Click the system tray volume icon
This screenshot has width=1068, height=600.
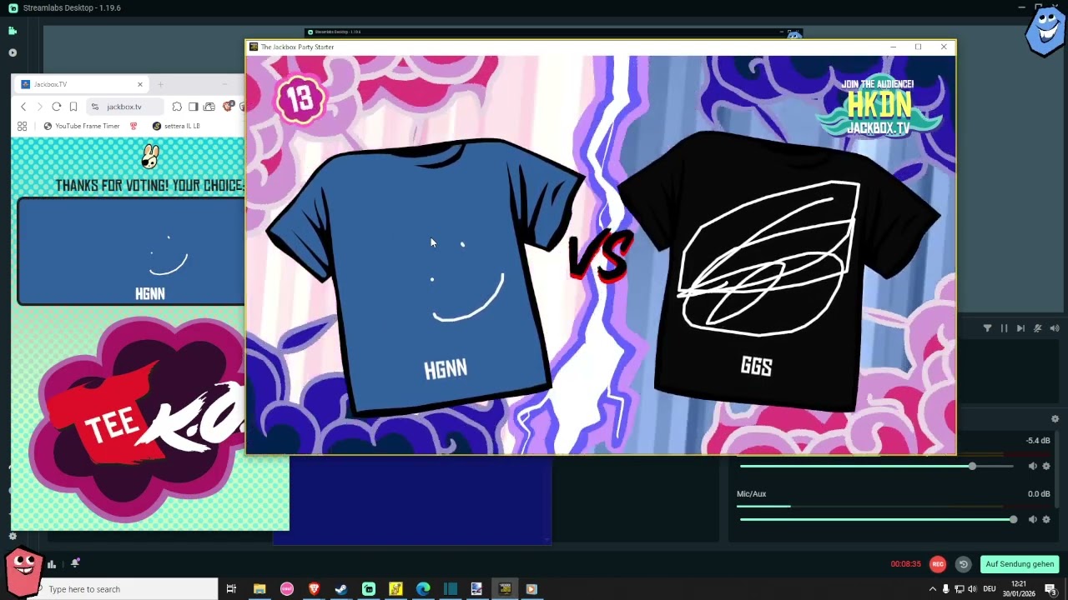coord(972,589)
